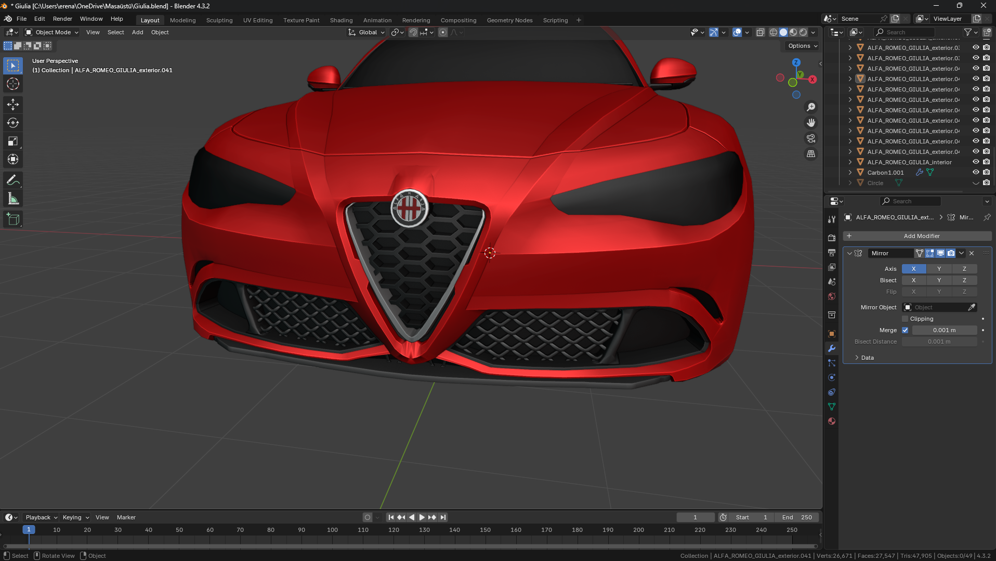Open the Playback dropdown in timeline
The image size is (996, 561).
41,517
